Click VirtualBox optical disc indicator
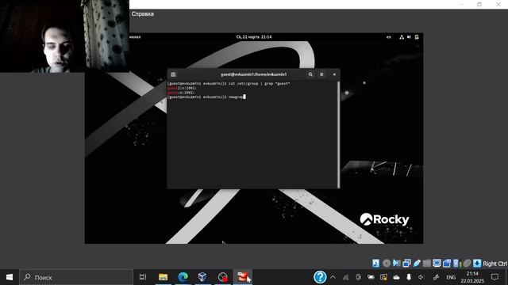This screenshot has height=285, width=508. [x=387, y=264]
